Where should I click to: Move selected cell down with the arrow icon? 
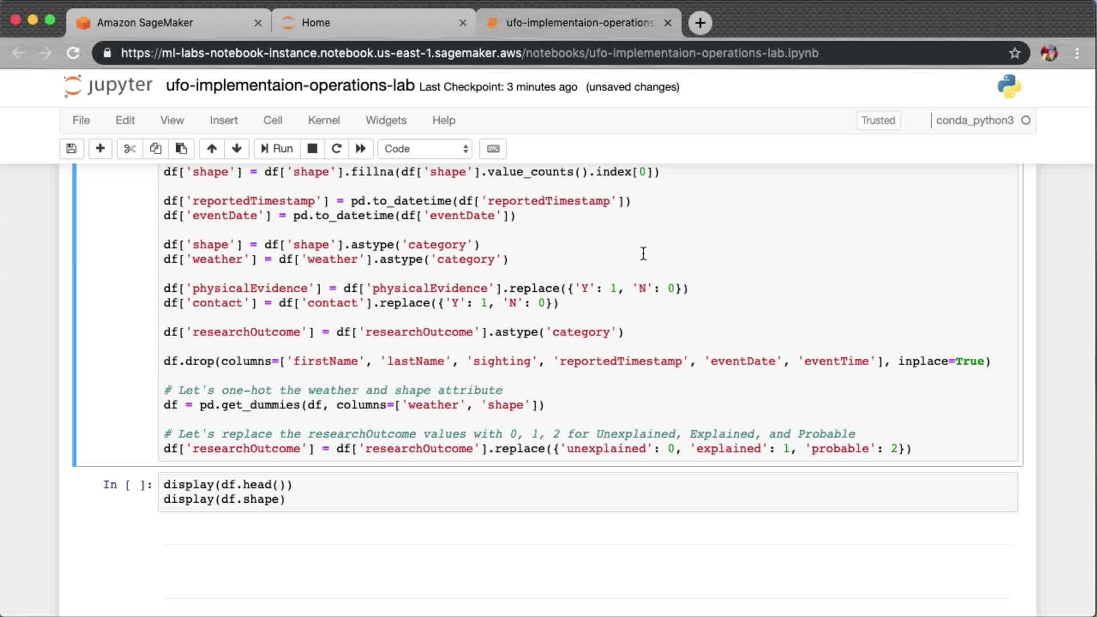pyautogui.click(x=237, y=149)
